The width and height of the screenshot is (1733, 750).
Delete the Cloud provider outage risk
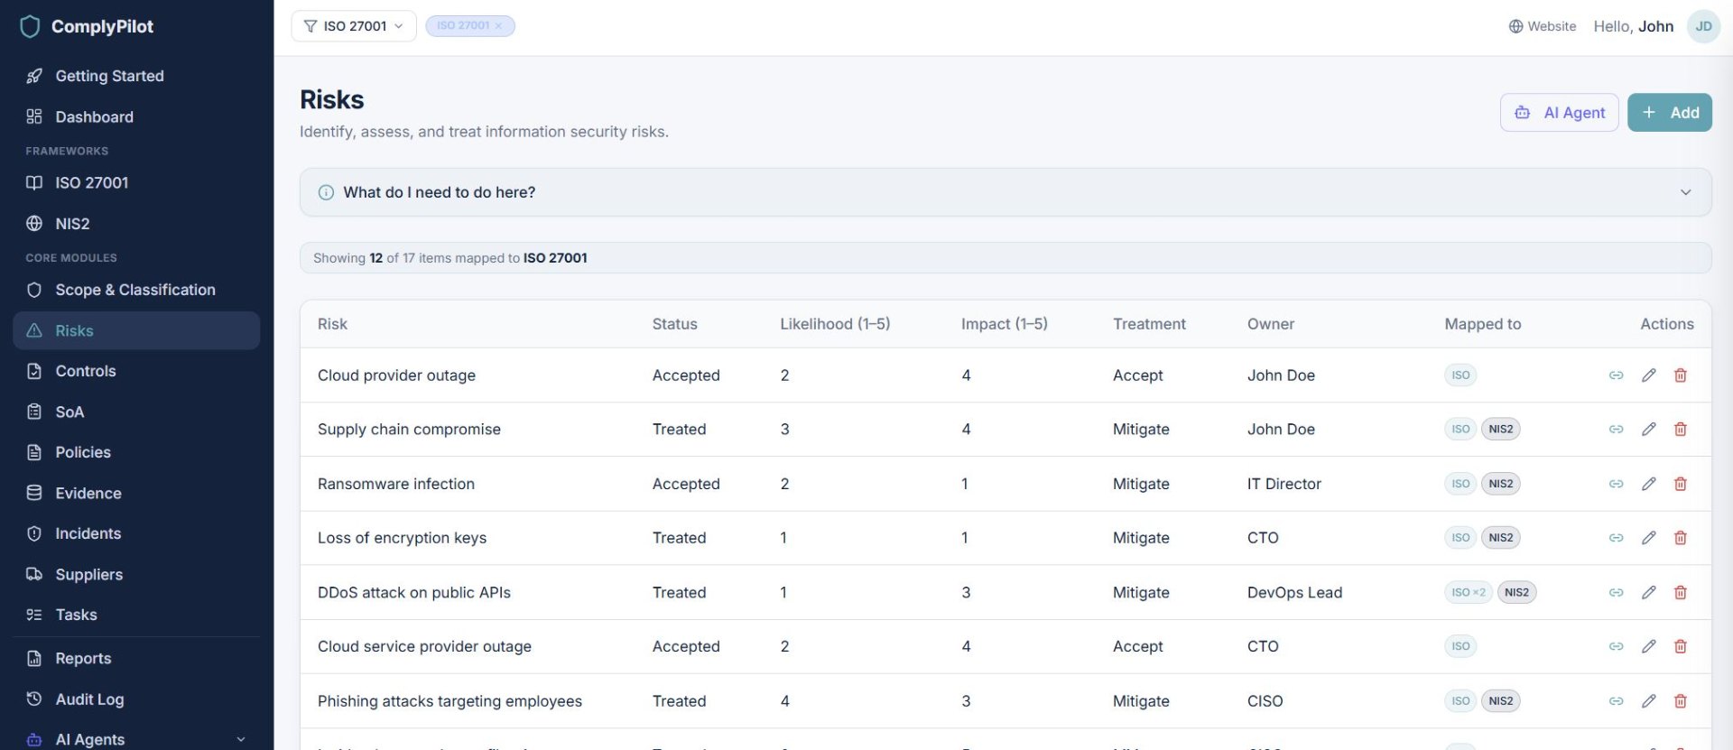pos(1681,375)
